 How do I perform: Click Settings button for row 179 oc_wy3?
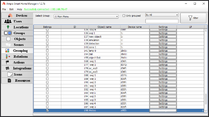point(163,72)
